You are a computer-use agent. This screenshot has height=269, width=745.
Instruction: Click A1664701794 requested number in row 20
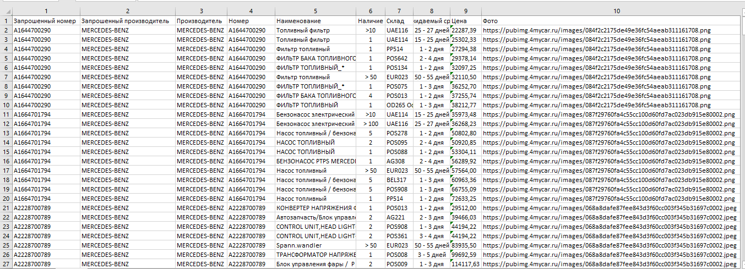(x=46, y=199)
